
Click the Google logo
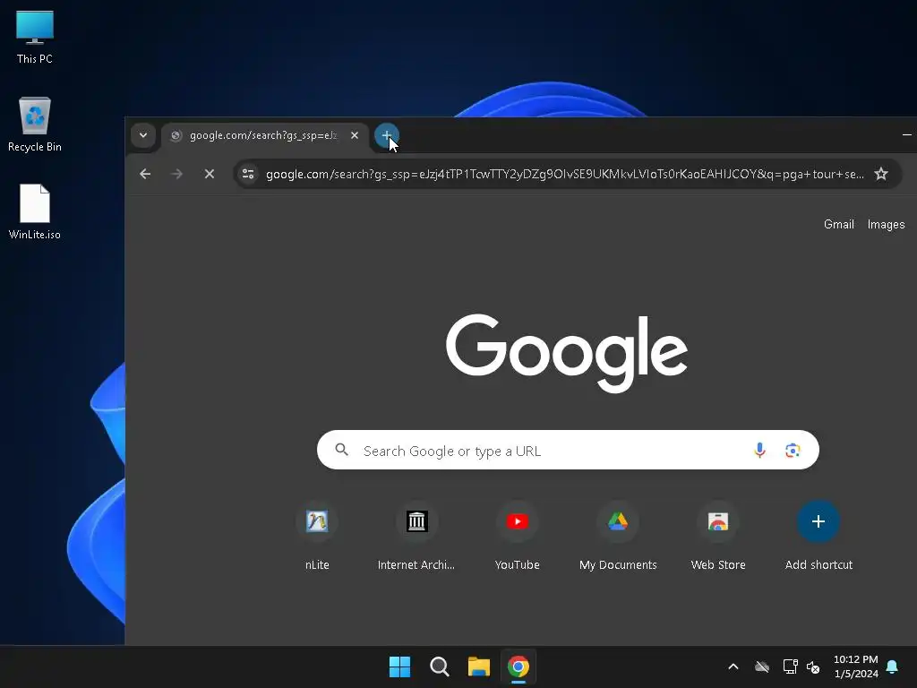click(567, 353)
